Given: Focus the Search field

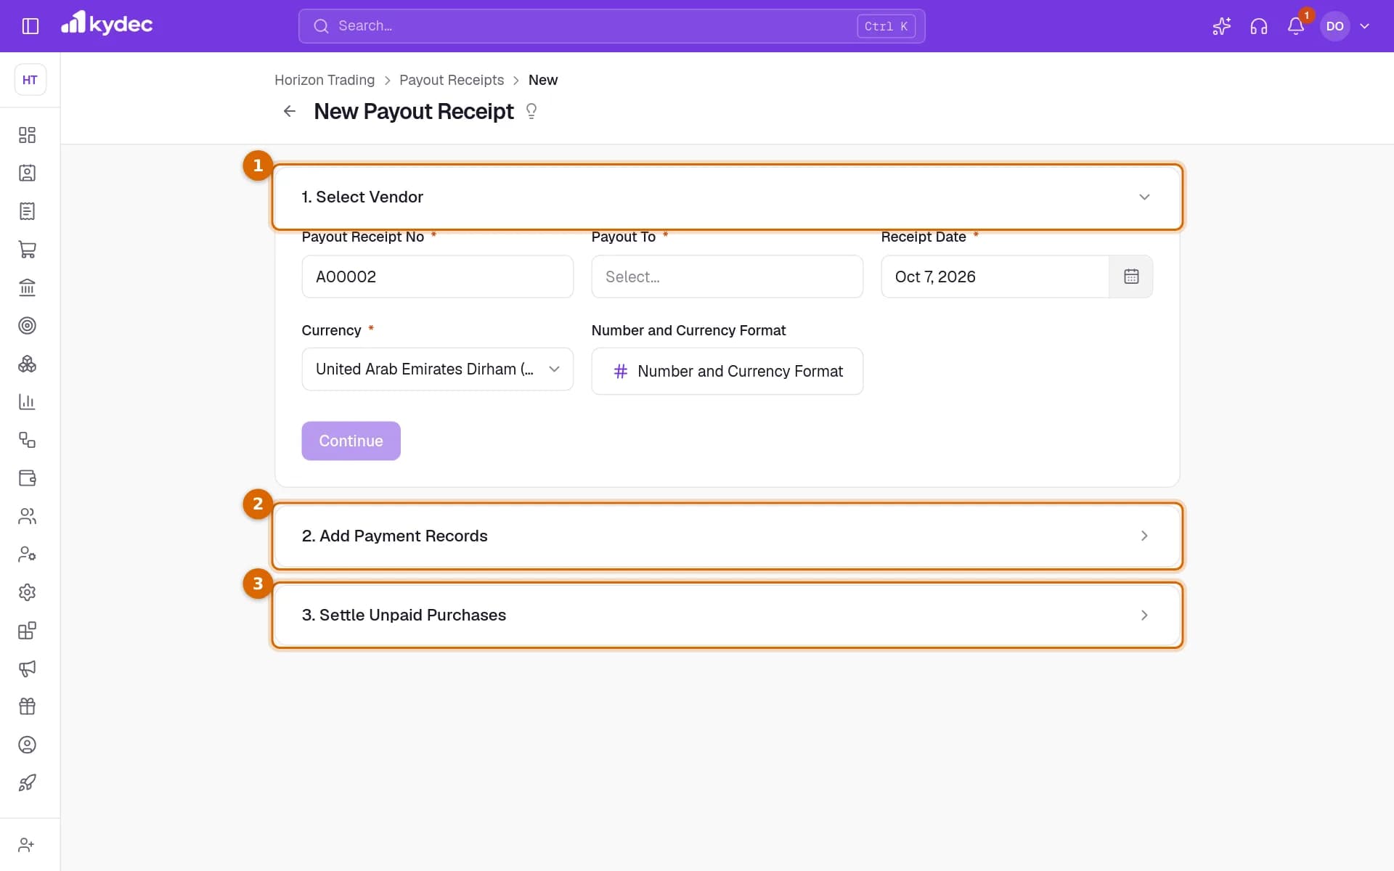Looking at the screenshot, I should pos(611,26).
